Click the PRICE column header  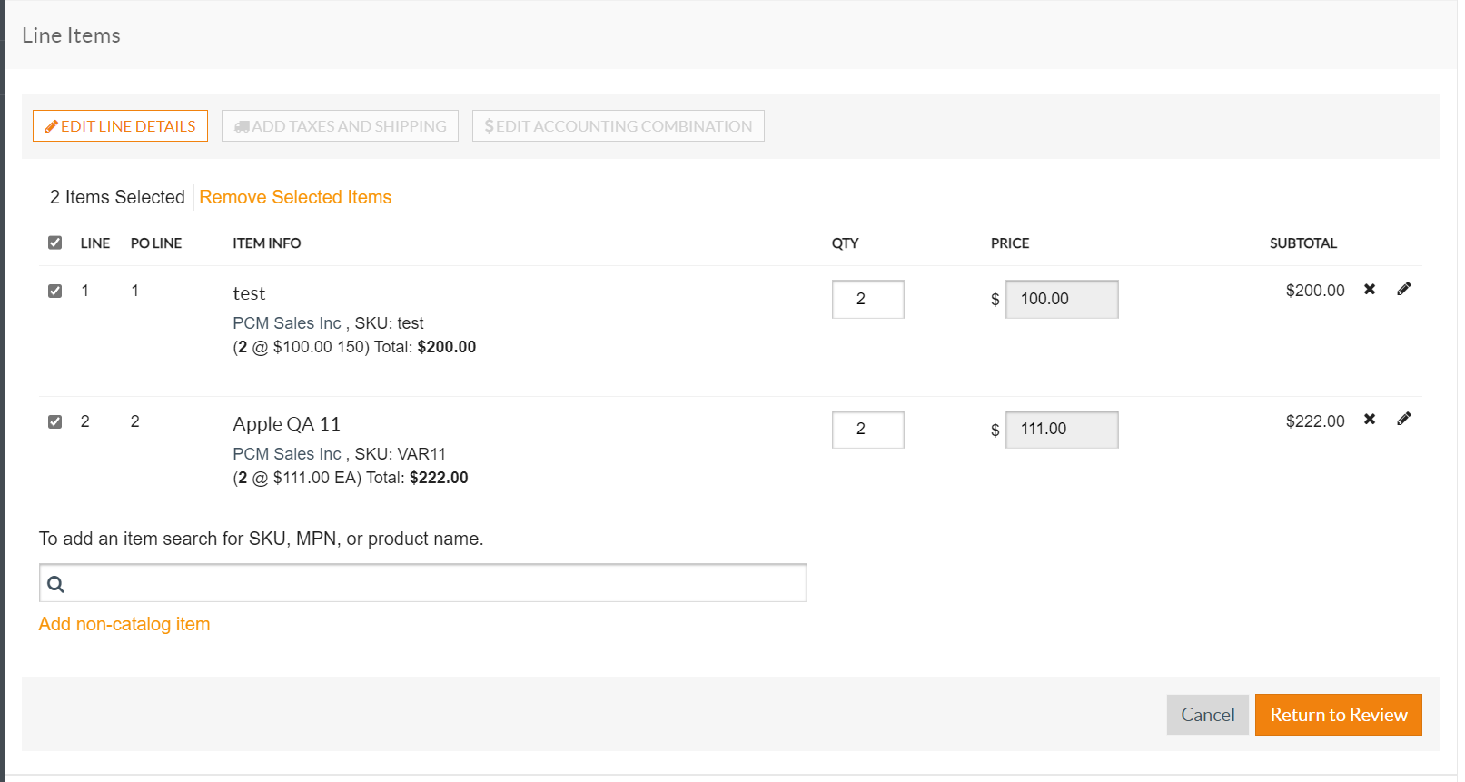click(1010, 243)
